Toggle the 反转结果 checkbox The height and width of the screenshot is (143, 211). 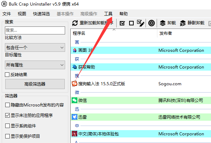7,75
